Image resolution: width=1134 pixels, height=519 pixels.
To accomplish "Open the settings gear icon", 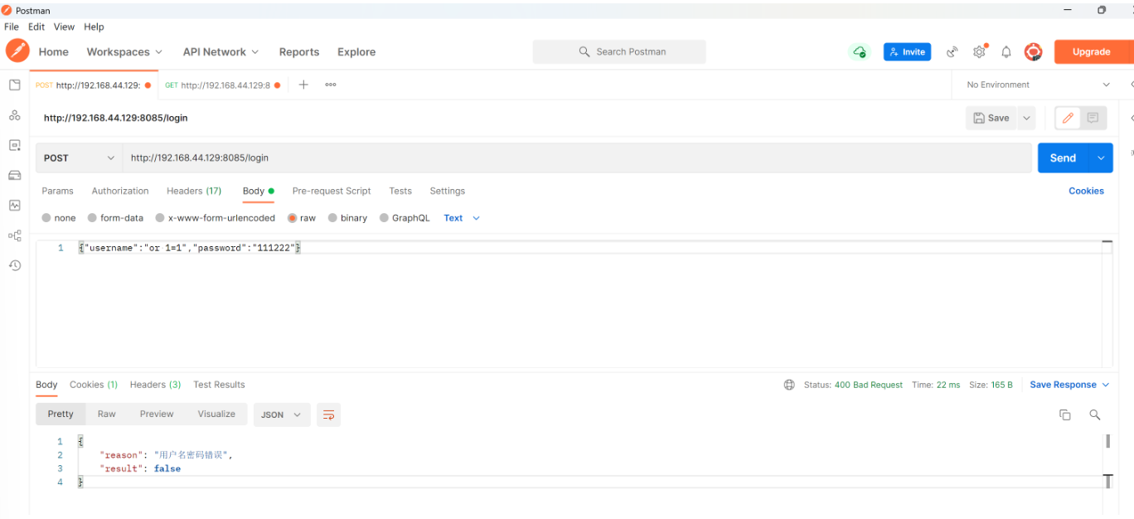I will (x=980, y=51).
